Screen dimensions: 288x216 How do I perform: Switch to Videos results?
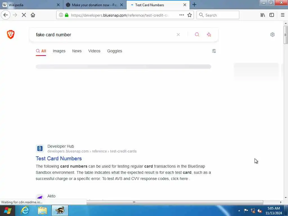[x=94, y=51]
